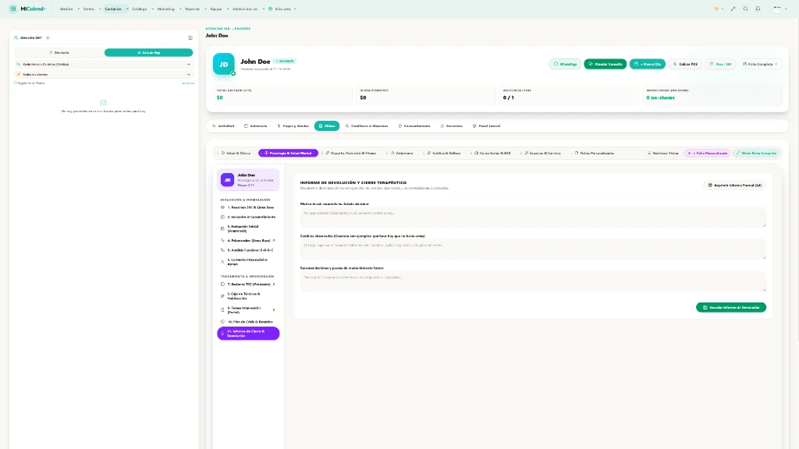Open the Ficha Completa dropdown
Viewport: 799px width, 449px height.
760,64
